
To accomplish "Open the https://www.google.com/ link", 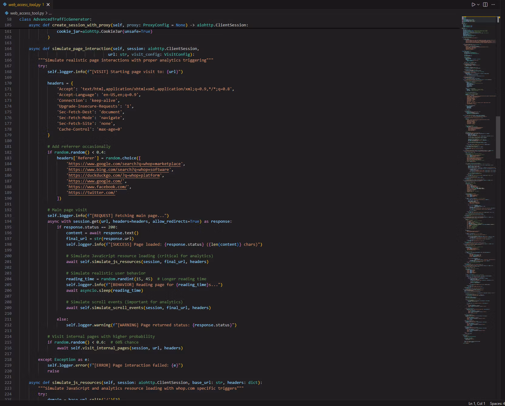I will pyautogui.click(x=95, y=181).
